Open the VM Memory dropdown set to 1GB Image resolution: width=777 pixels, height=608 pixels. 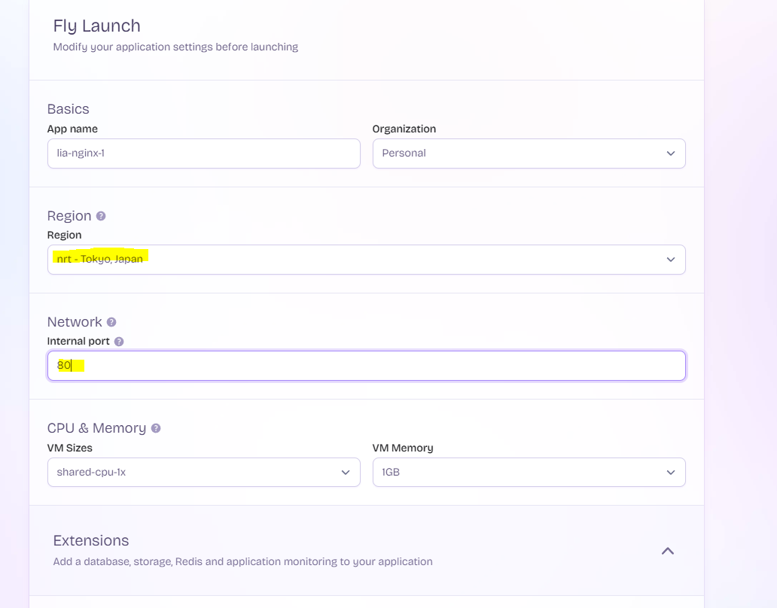(x=529, y=473)
